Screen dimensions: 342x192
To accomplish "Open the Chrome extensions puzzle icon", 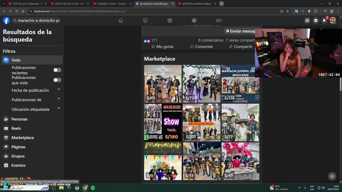I will coord(316,11).
